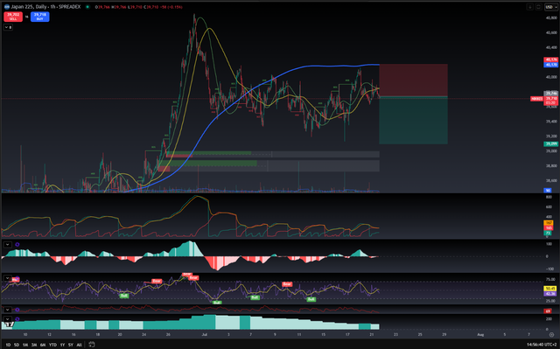The height and width of the screenshot is (349, 560).
Task: Click the 40,800 price scale label
Action: [550, 17]
